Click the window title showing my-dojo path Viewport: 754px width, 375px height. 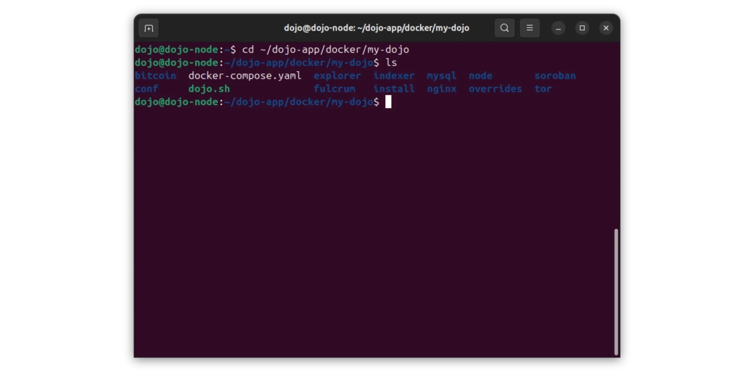point(376,28)
